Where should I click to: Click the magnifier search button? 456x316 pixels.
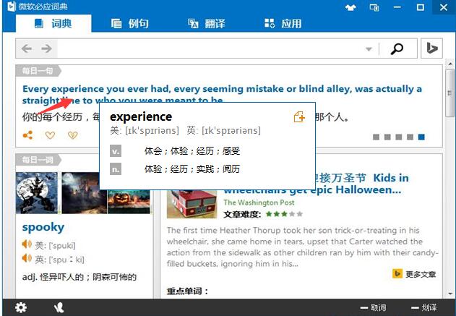(x=397, y=48)
